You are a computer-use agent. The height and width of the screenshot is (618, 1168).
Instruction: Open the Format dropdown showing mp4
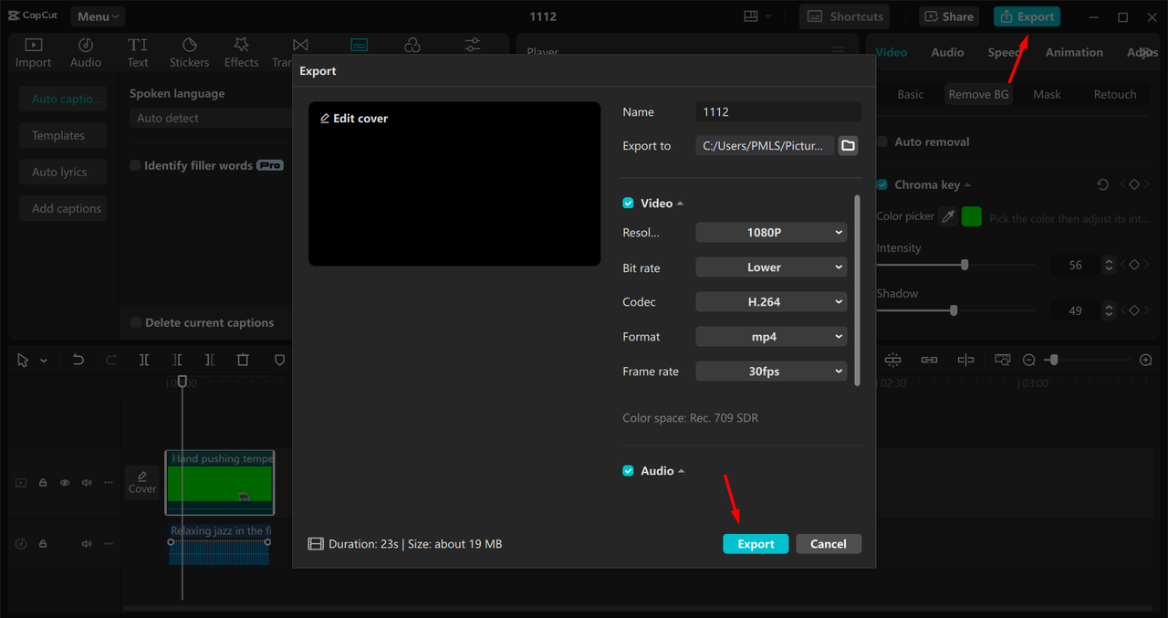click(x=771, y=337)
